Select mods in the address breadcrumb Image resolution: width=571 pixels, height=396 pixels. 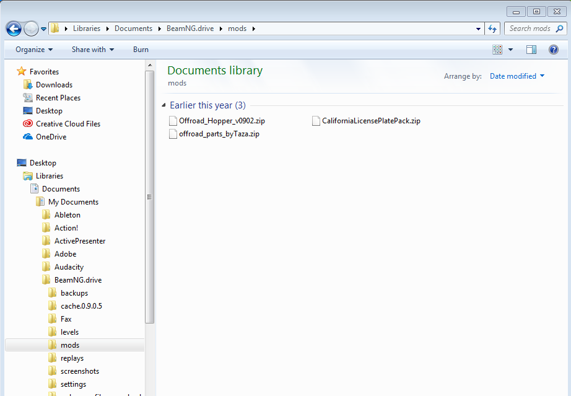pyautogui.click(x=237, y=29)
